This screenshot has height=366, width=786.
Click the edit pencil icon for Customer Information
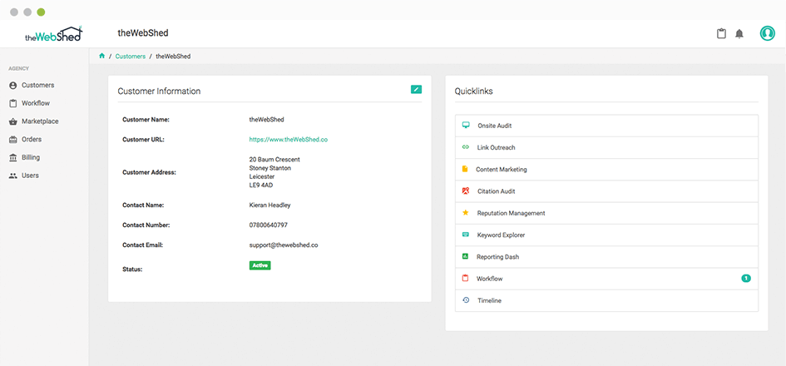416,89
